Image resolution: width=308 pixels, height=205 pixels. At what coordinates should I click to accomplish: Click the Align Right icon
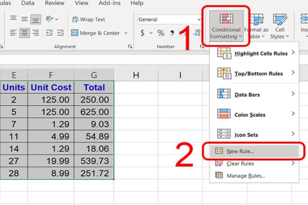pyautogui.click(x=36, y=32)
